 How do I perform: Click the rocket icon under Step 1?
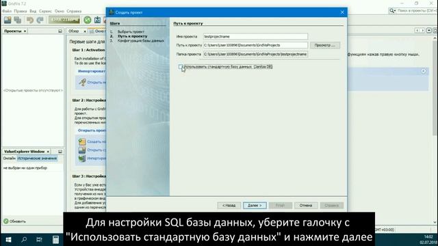(x=82, y=82)
